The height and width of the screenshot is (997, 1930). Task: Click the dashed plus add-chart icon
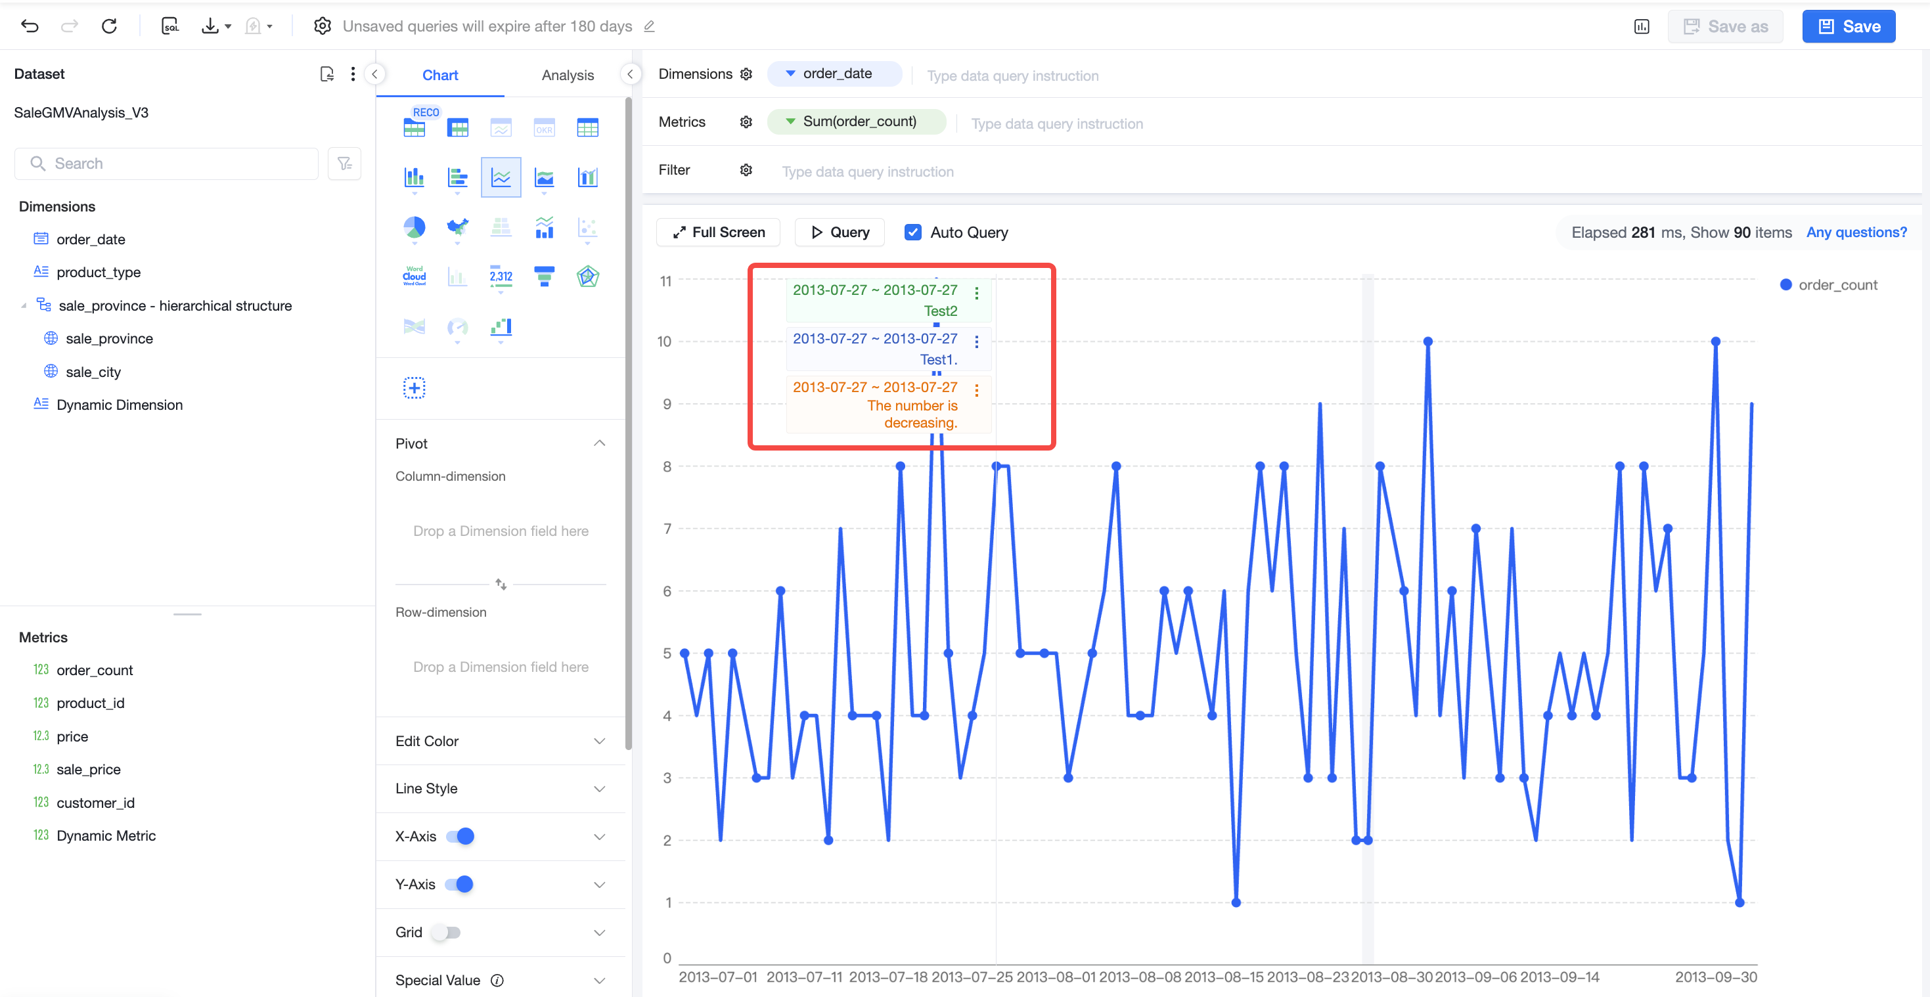[x=415, y=388]
